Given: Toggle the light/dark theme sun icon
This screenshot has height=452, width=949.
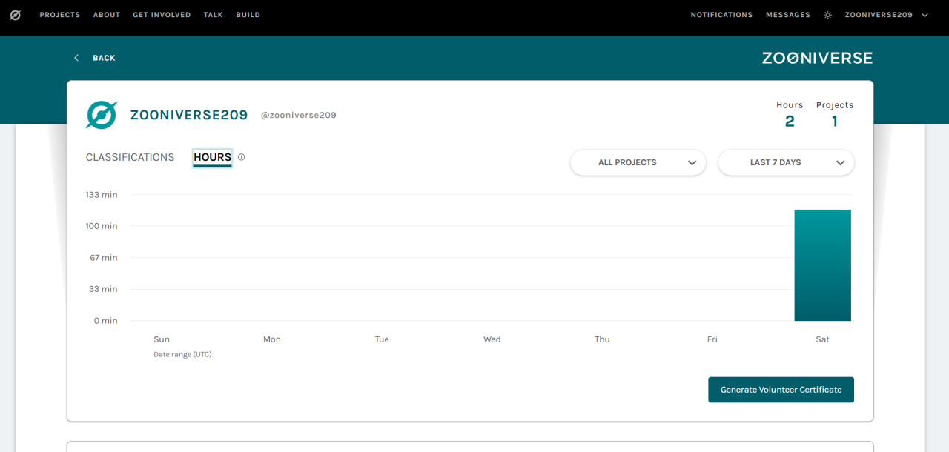Looking at the screenshot, I should [x=827, y=15].
